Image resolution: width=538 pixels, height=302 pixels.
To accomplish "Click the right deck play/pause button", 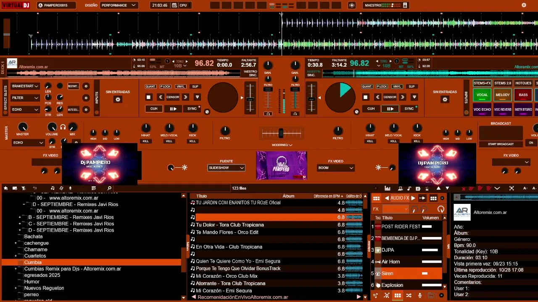I will 390,109.
